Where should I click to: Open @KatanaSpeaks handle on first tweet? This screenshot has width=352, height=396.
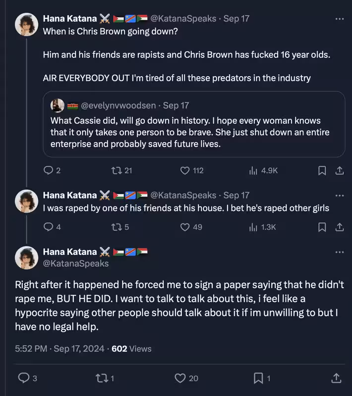tap(183, 18)
